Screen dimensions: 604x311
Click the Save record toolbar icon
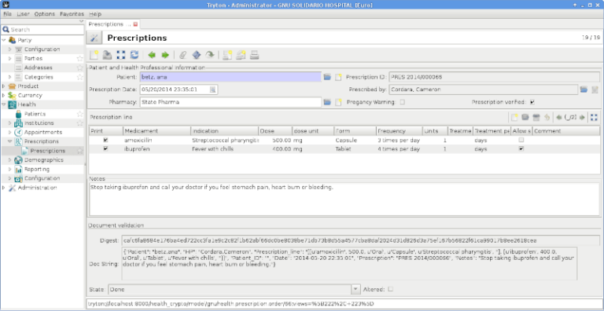(107, 55)
